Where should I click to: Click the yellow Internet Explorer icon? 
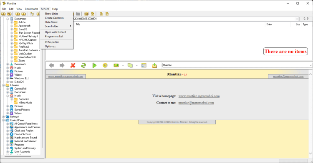pos(105,65)
